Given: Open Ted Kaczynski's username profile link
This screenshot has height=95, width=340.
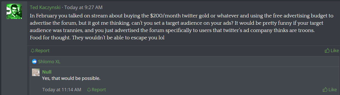Looking at the screenshot, I should tap(45, 8).
